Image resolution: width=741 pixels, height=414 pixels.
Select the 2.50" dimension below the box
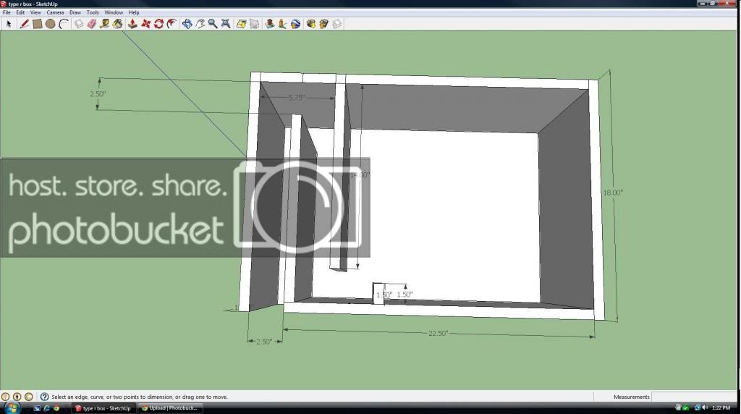(x=264, y=342)
